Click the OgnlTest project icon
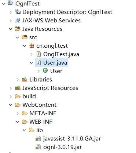This screenshot has width=136, height=153. pyautogui.click(x=11, y=3)
